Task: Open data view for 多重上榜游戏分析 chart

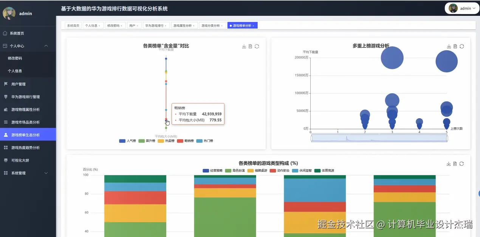Action: (x=455, y=47)
